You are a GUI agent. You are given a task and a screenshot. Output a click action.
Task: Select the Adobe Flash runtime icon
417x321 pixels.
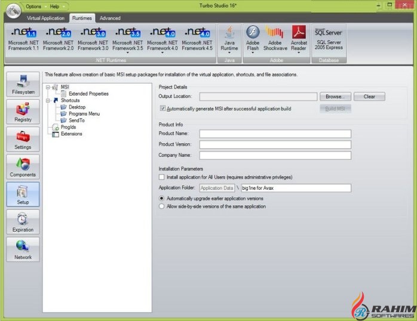[x=253, y=32]
